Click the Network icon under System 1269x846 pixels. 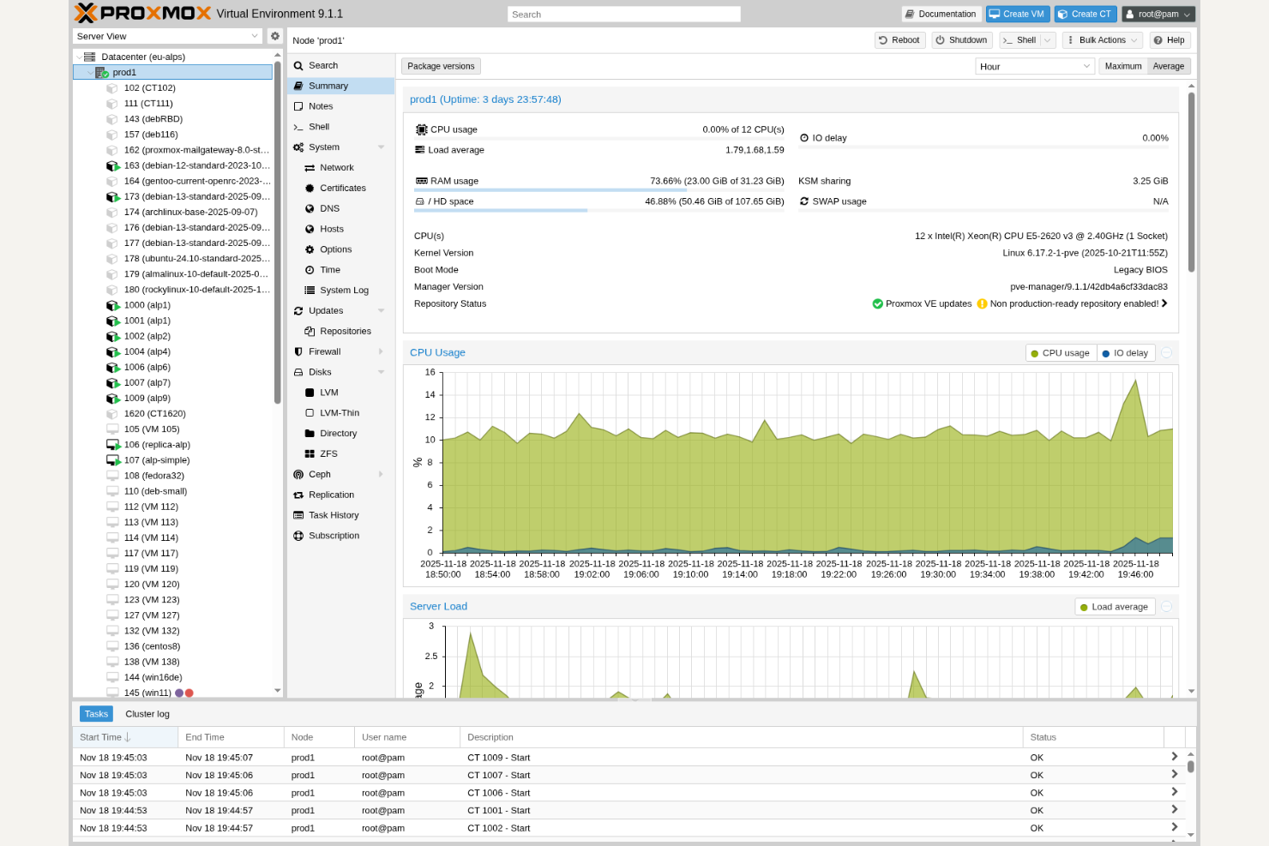coord(310,168)
